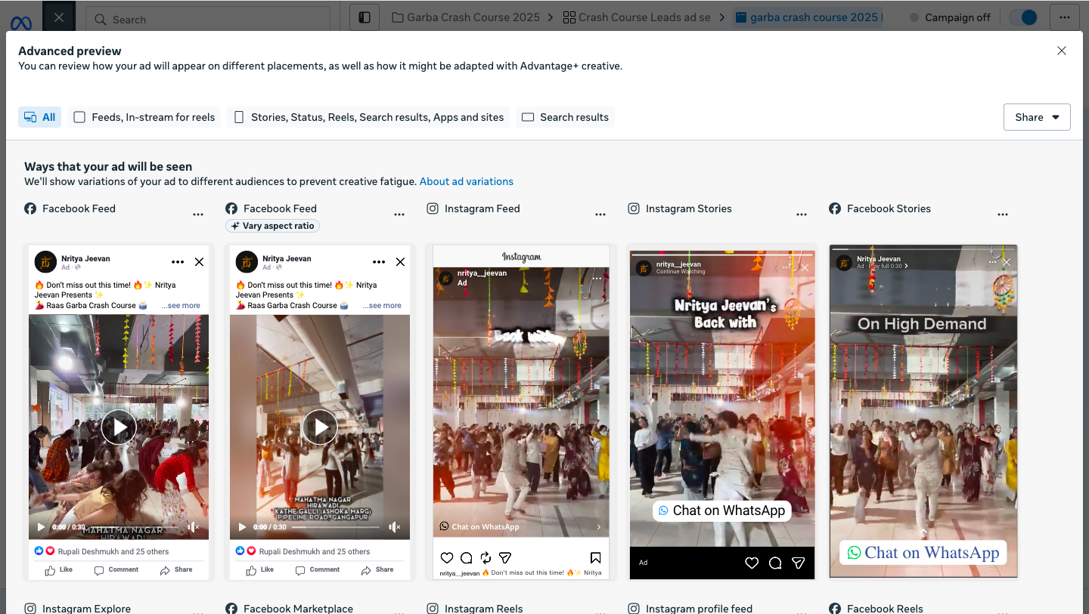Screen dimensions: 1089x614
Task: Click the first Facebook Feed video progress bar
Action: coord(135,527)
